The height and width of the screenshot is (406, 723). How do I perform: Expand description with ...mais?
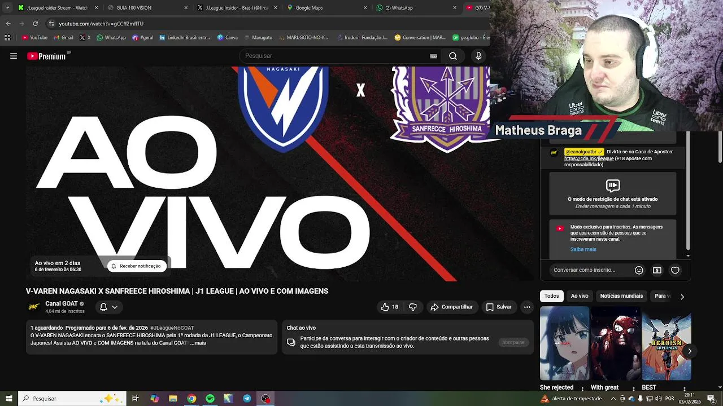tap(198, 343)
